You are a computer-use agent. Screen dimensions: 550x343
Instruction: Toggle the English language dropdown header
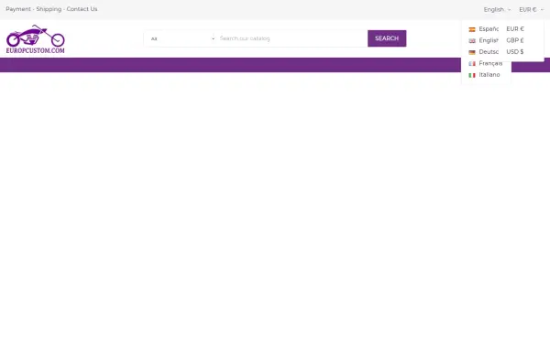497,10
